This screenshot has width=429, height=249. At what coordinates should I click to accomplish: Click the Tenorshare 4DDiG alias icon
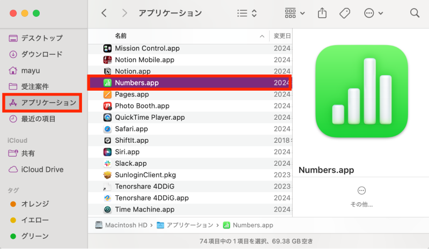point(108,187)
